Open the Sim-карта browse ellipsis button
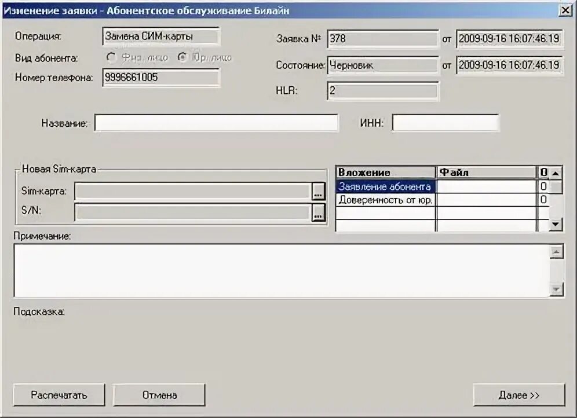 (x=318, y=191)
